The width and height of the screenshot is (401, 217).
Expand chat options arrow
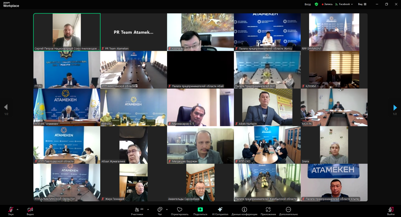pos(167,209)
